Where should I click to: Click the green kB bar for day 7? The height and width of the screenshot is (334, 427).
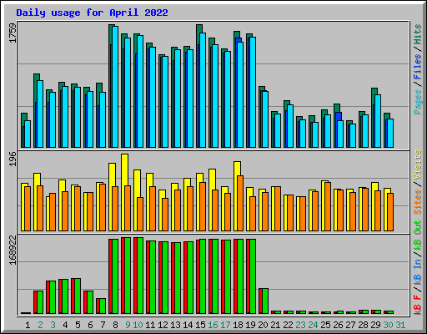[x=103, y=306]
